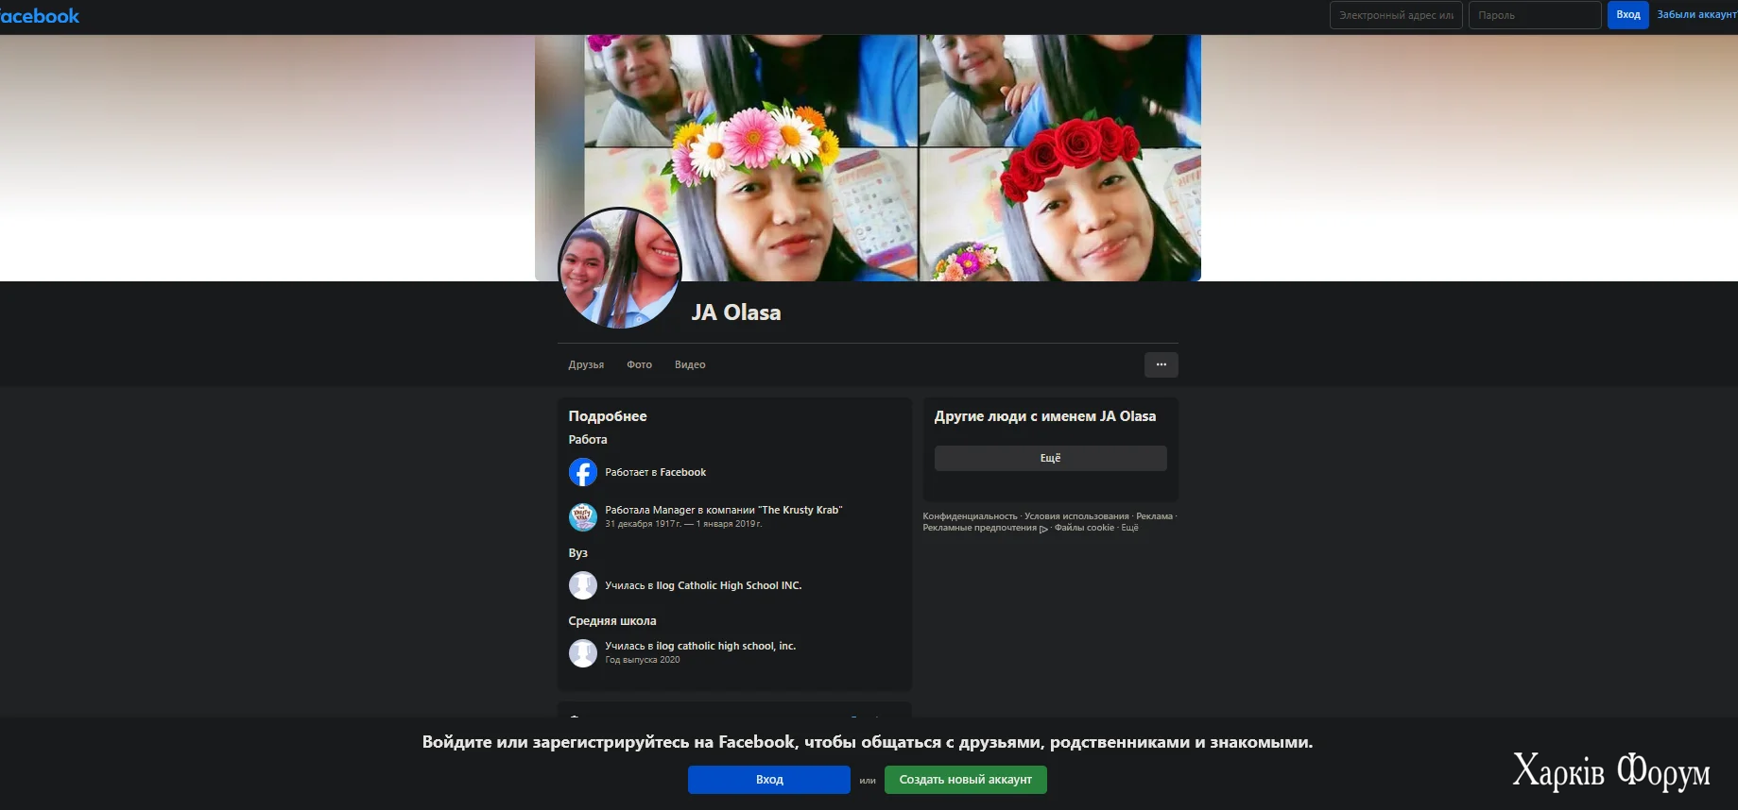Click the Вуз subheading
The width and height of the screenshot is (1738, 810).
pos(577,553)
